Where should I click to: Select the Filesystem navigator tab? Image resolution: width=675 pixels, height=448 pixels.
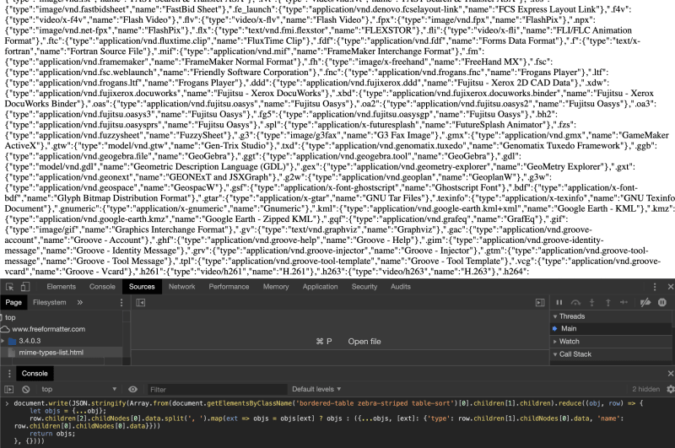coord(50,303)
